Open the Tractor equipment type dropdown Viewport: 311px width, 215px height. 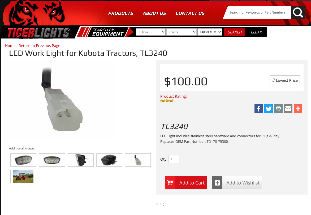181,32
